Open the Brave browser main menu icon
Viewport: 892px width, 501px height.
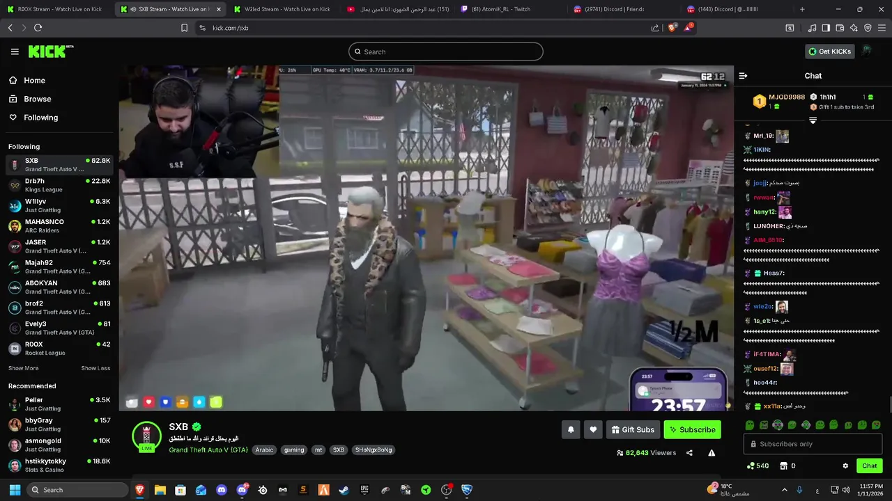tap(882, 28)
